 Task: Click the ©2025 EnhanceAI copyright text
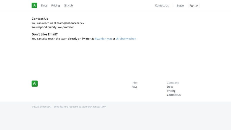click(x=41, y=106)
